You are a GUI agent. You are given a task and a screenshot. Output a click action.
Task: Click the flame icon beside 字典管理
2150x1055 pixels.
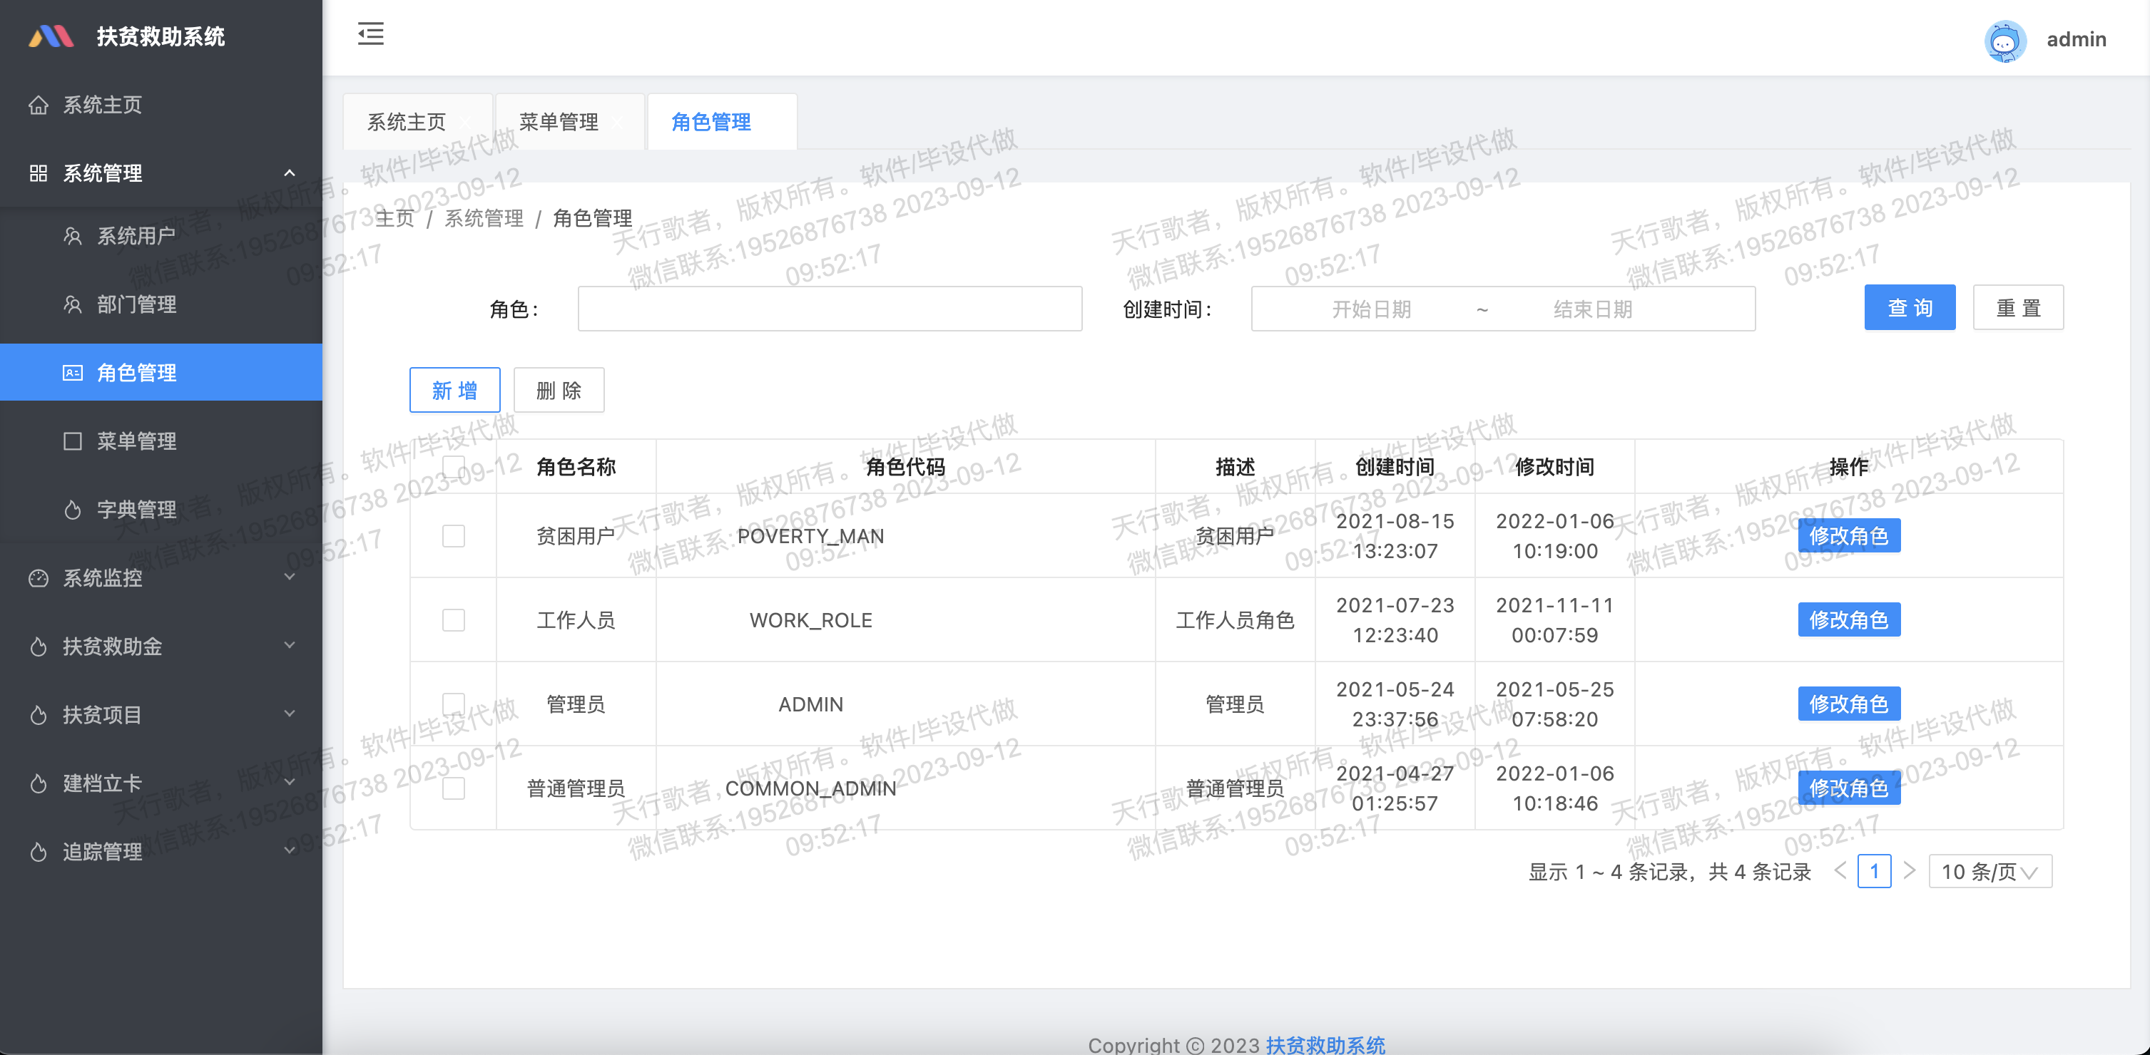coord(73,510)
